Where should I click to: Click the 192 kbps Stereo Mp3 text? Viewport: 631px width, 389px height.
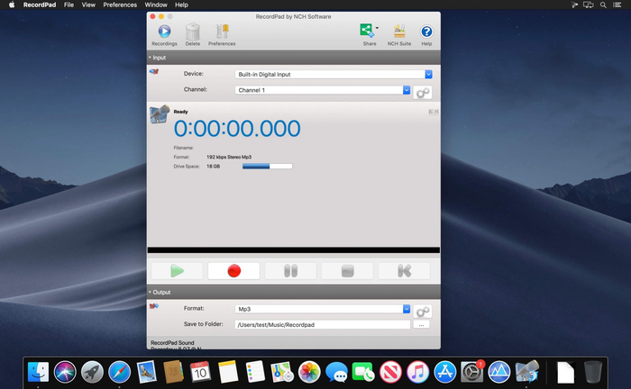pos(229,157)
